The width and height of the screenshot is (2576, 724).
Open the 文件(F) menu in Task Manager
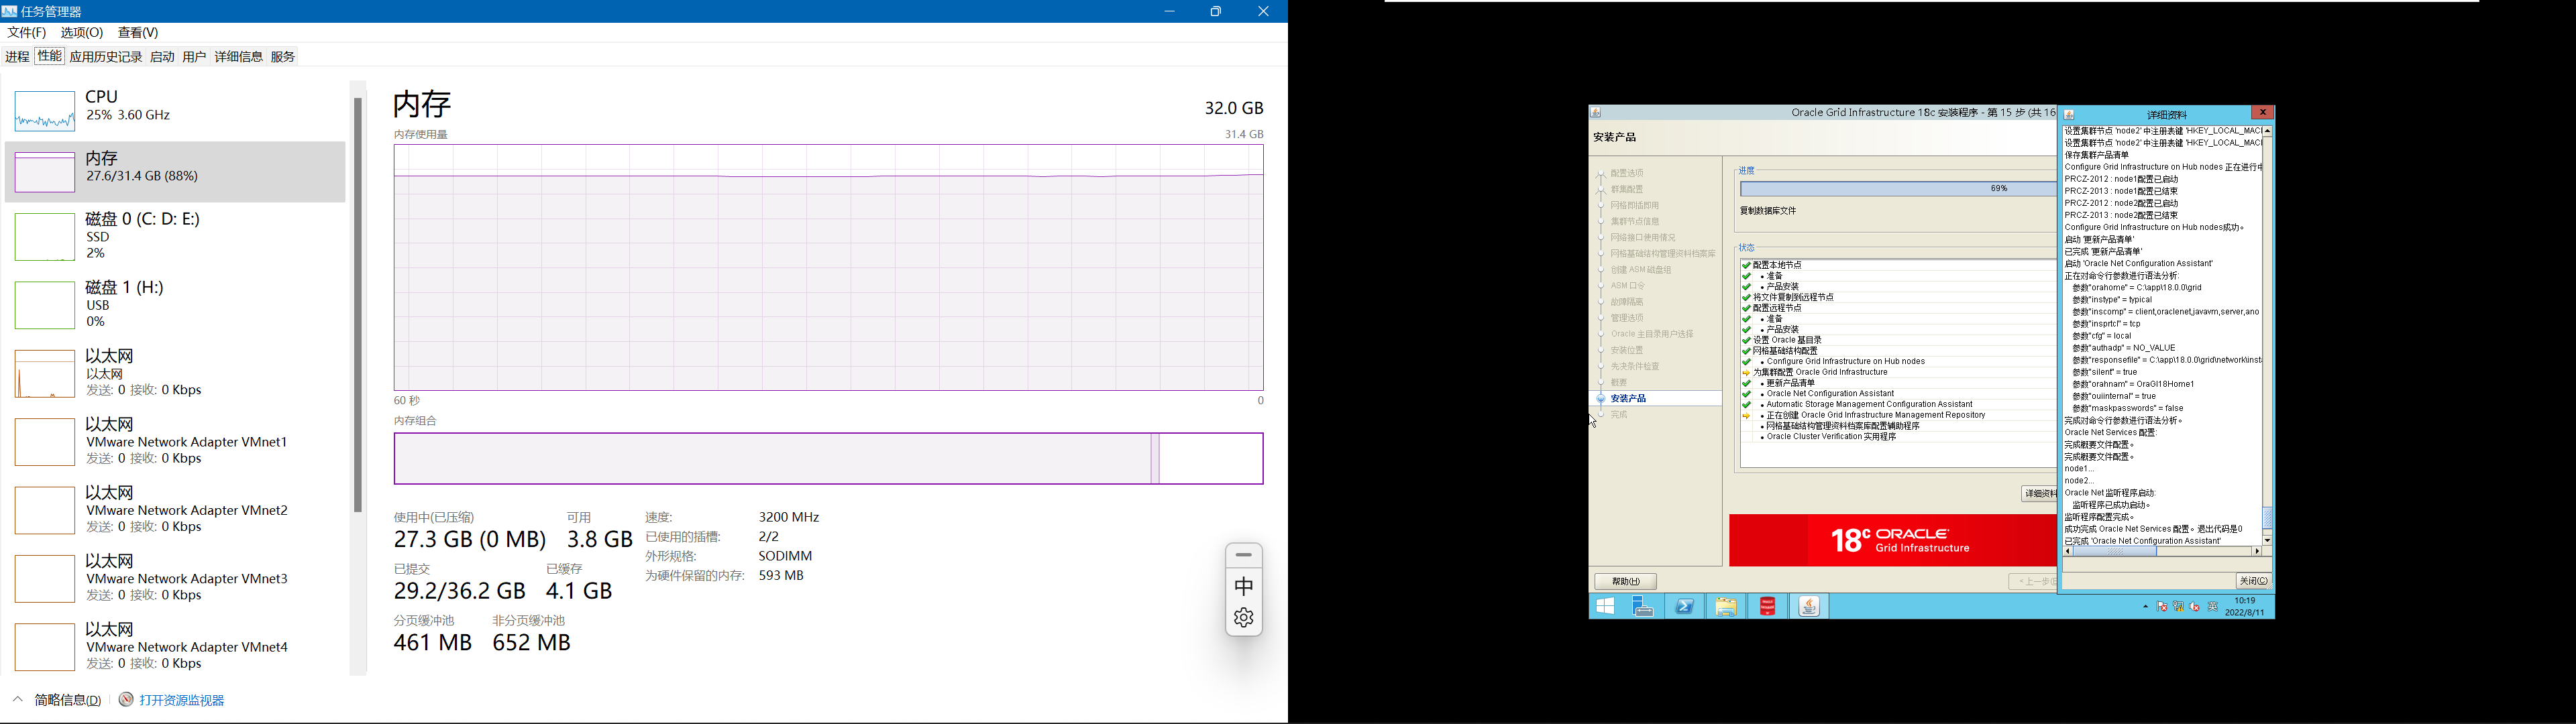27,33
